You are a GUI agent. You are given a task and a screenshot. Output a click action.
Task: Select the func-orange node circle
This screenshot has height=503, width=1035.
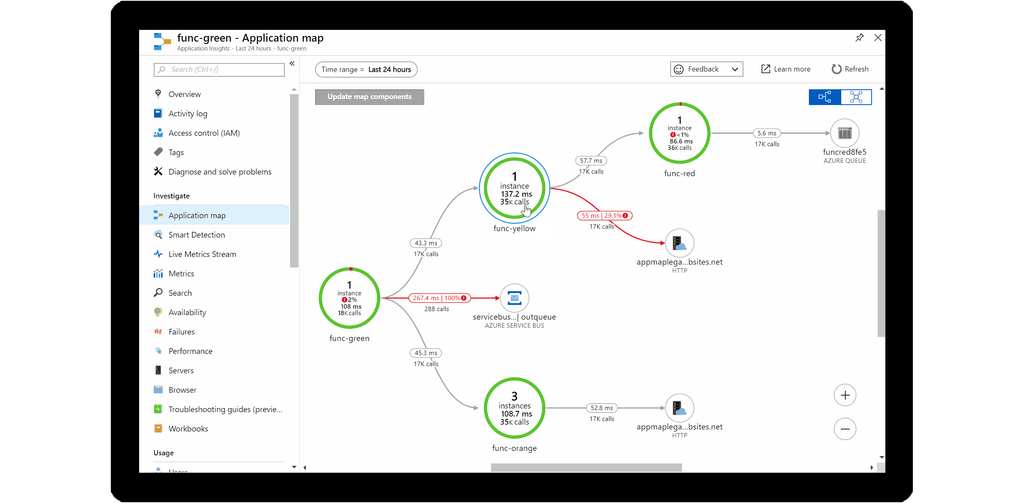[x=514, y=408]
